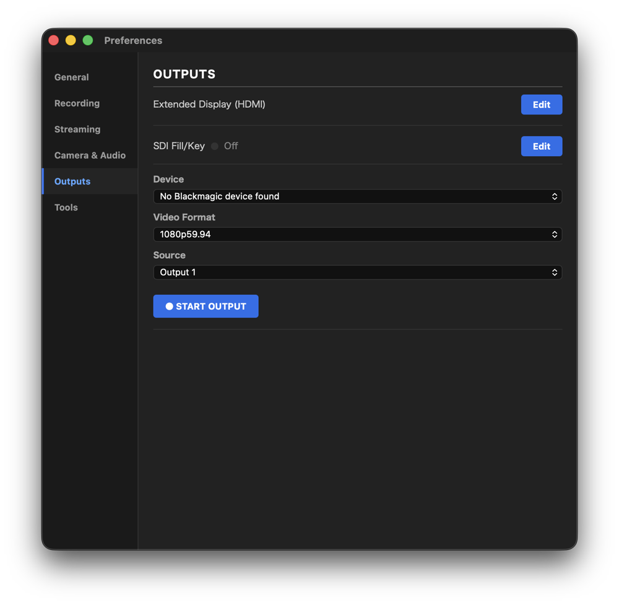Open the Source Output 1 dropdown

click(x=357, y=272)
